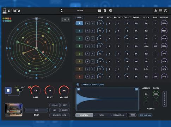Open the hamburger menu in header
Viewport: 171px width, 127px height.
(x=160, y=11)
